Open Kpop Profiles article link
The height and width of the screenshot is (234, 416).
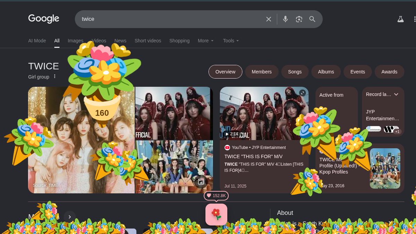coord(340,166)
